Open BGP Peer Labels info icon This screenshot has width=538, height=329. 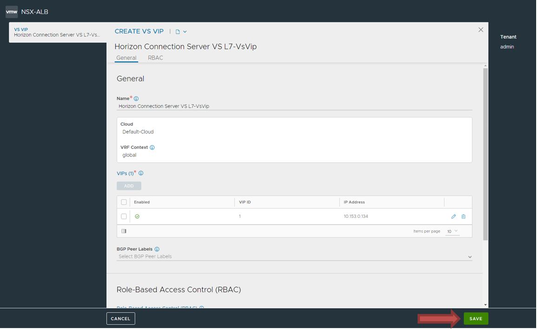click(x=157, y=249)
